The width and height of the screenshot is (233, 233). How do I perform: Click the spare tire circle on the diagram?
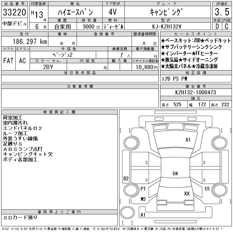(x=127, y=212)
